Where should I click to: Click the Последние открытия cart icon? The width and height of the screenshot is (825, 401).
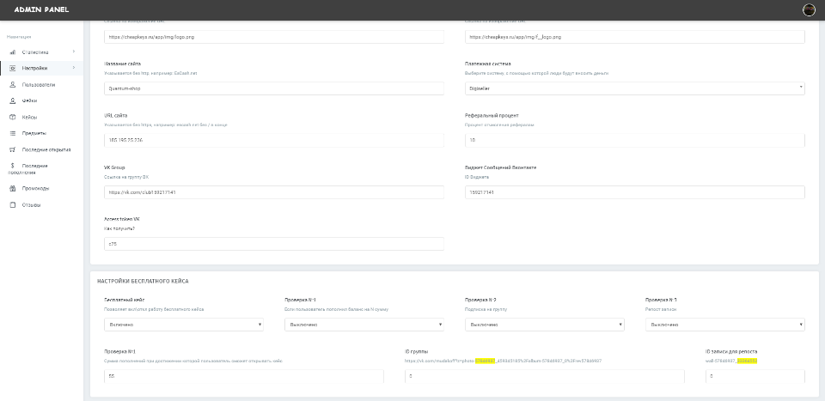13,149
